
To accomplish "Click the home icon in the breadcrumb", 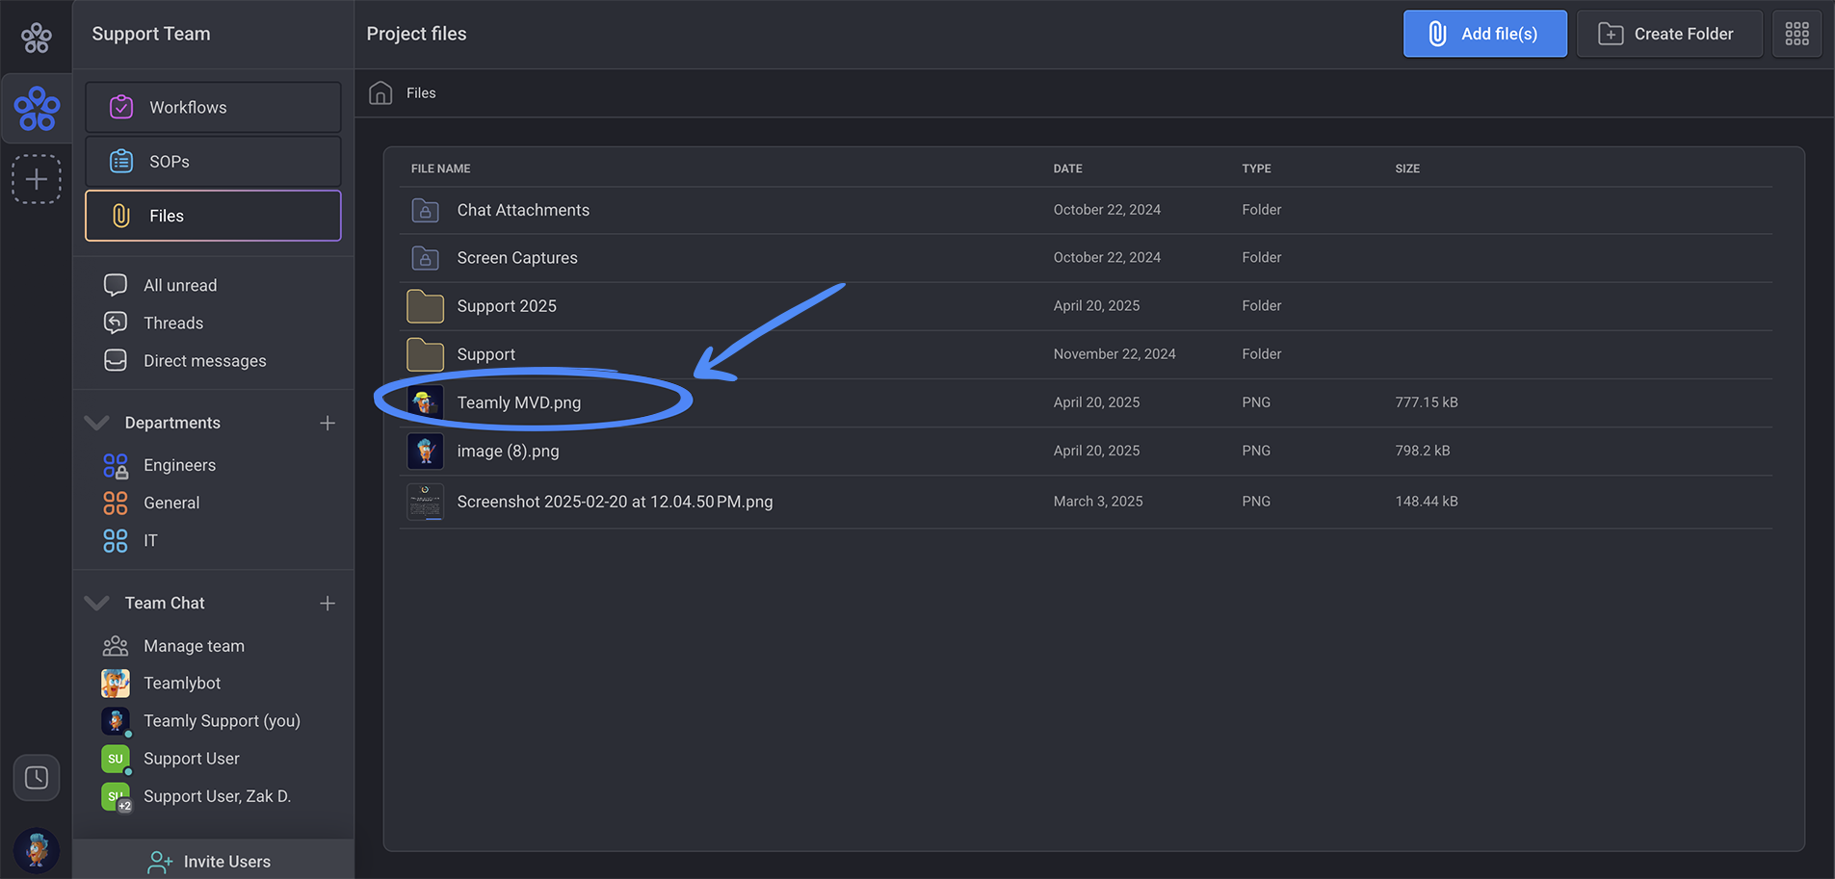I will coord(380,92).
